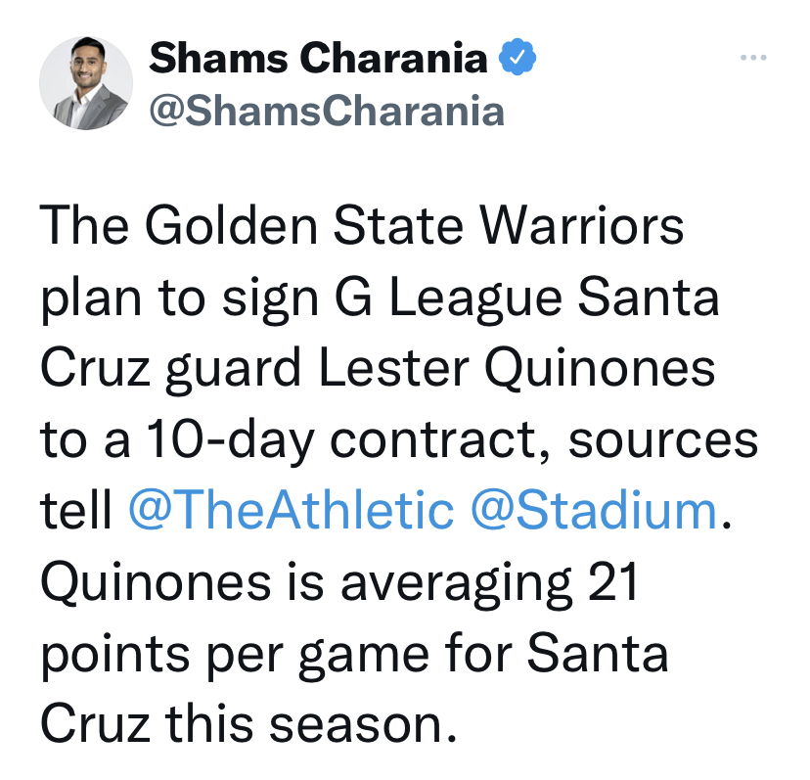Click the words Golden State Warriors
This screenshot has width=810, height=780.
coord(415,226)
